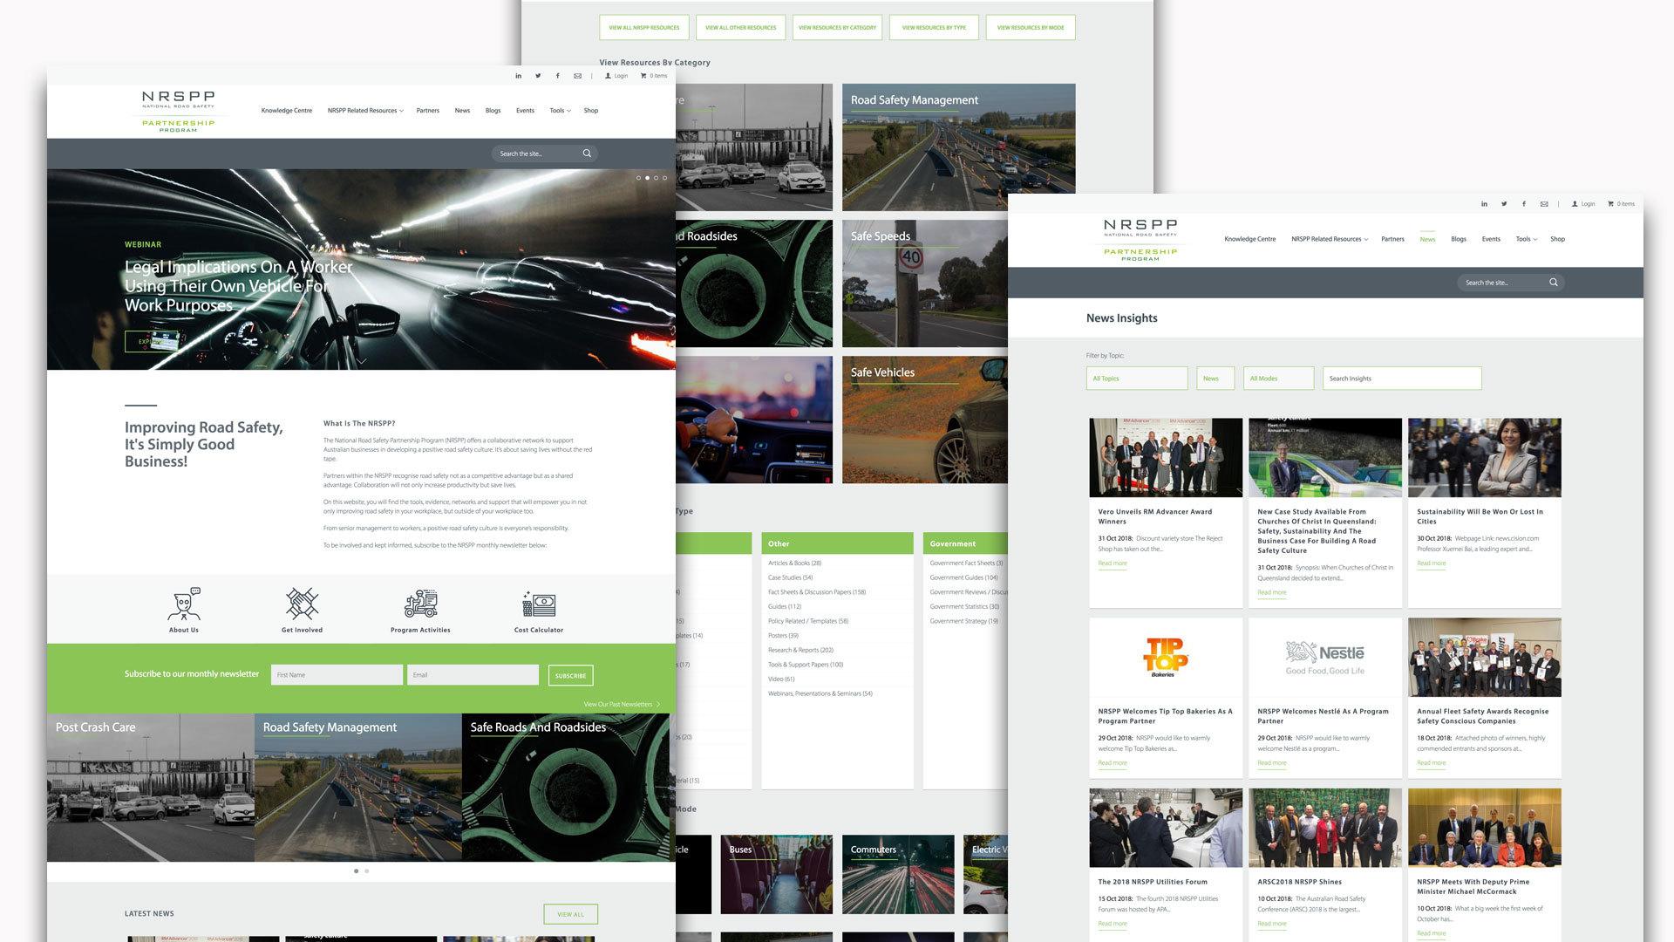Select the fourth hero slider dot
1674x942 pixels.
[x=665, y=178]
